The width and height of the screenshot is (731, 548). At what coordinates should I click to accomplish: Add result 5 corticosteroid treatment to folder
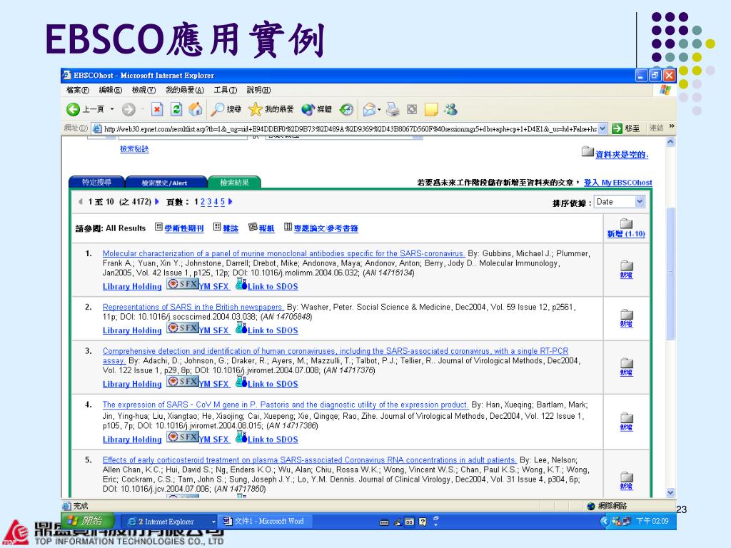pos(627,482)
